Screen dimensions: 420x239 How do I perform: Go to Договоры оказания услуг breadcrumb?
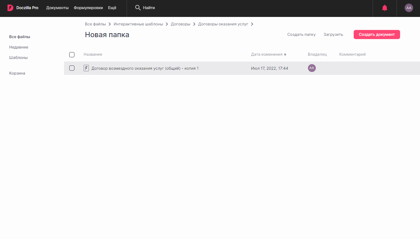tap(223, 24)
